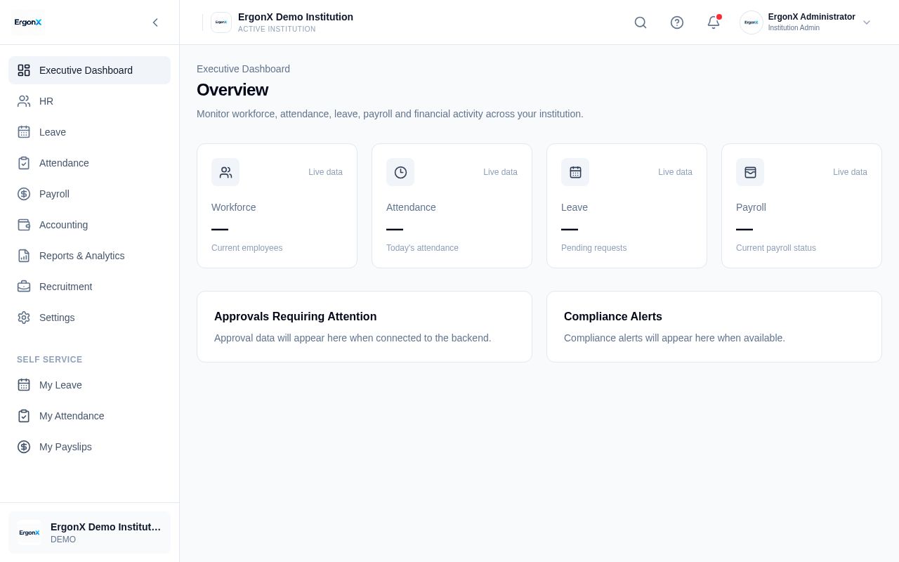
Task: Open the Attendance module in sidebar
Action: [x=89, y=163]
